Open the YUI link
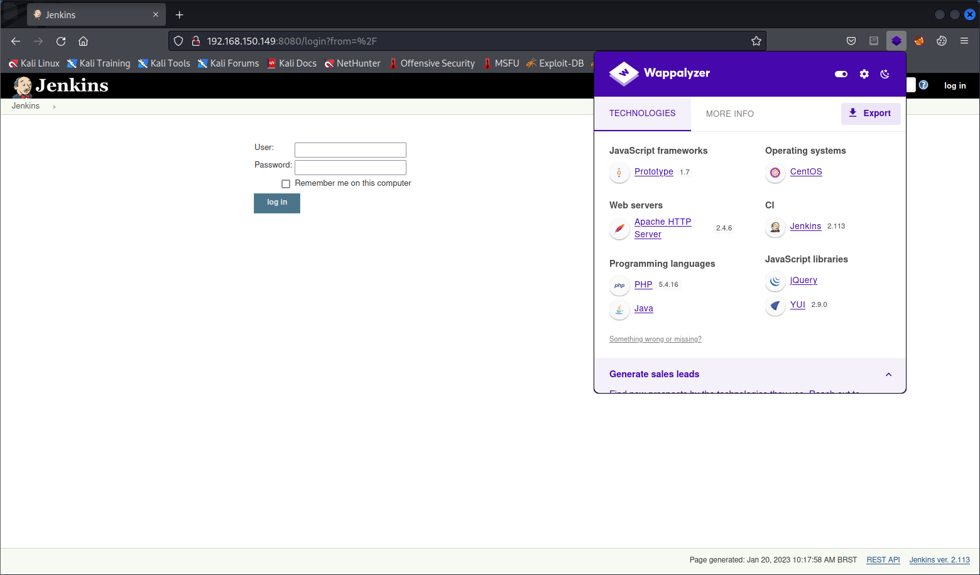This screenshot has width=980, height=575. [798, 305]
